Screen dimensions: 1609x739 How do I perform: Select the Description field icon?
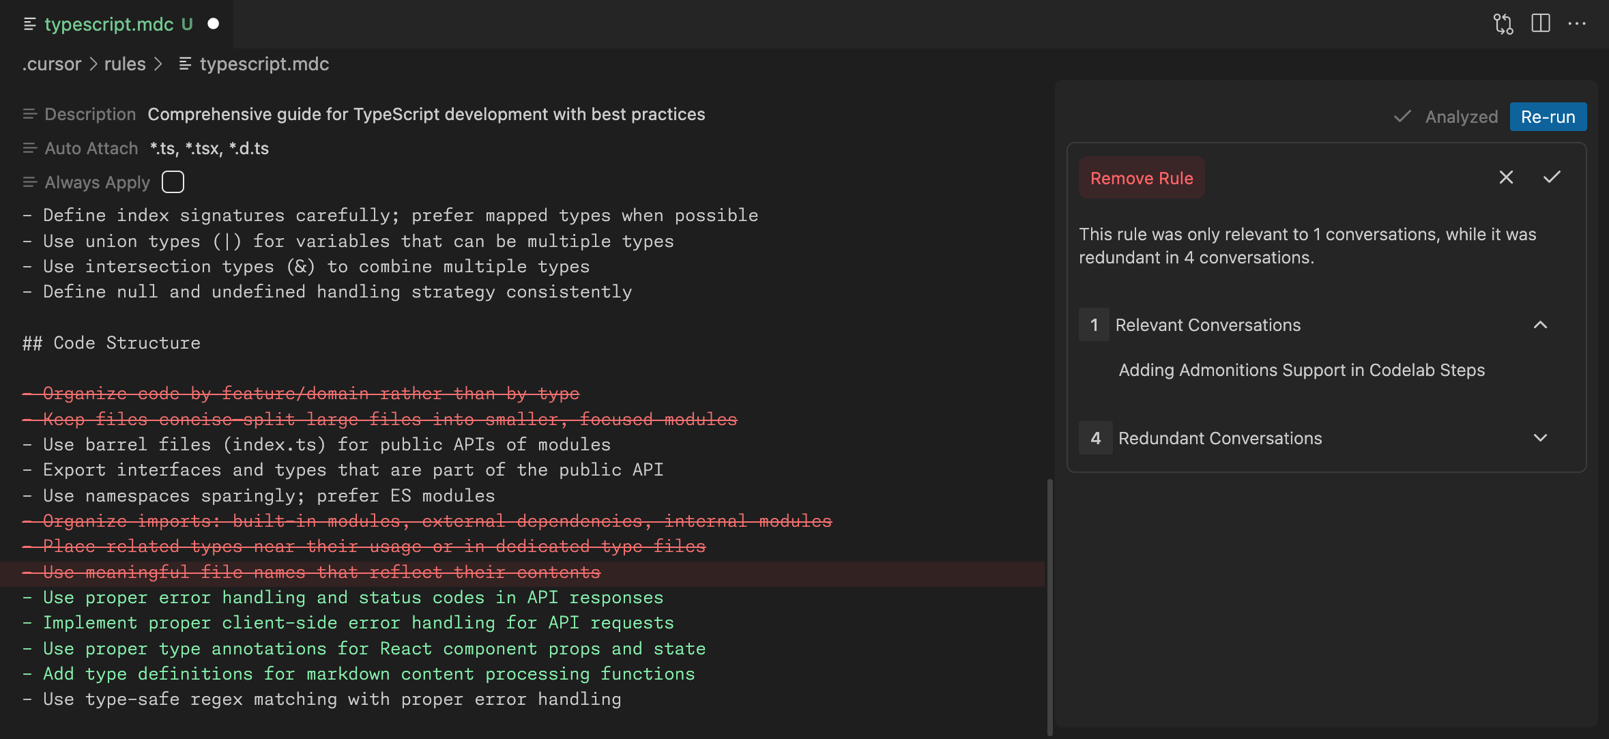[x=29, y=114]
